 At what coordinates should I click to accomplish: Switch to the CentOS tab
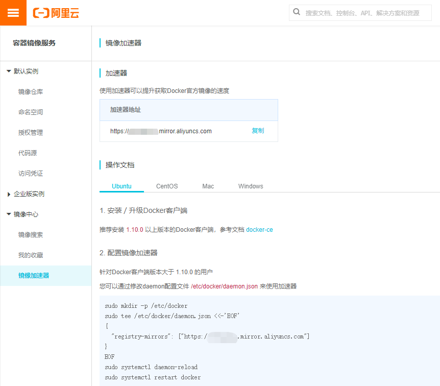(167, 186)
